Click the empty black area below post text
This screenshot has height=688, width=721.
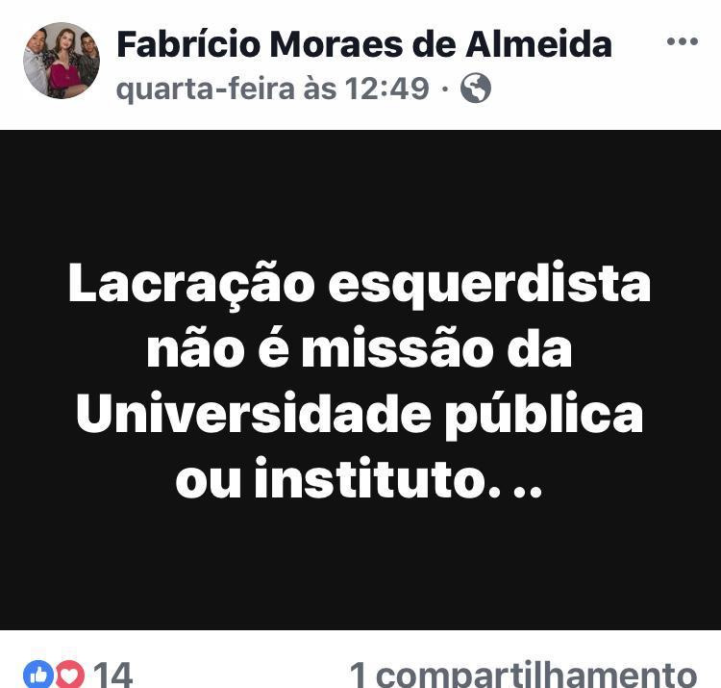[360, 566]
